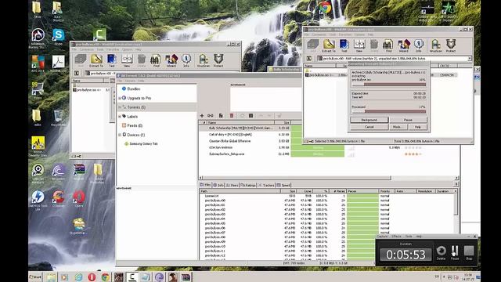Click Test icon in the left WinRAR window

pos(111,60)
